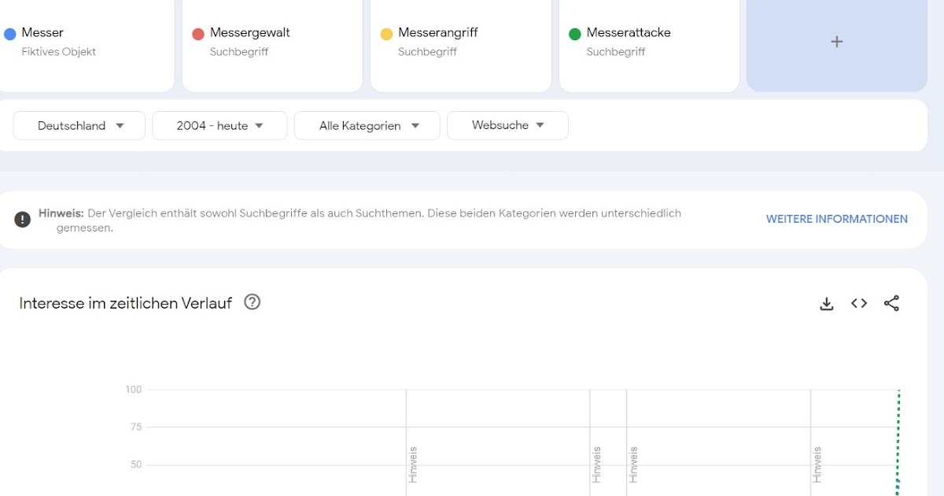This screenshot has height=496, width=944.
Task: Open help for Interesse im zeitlichen Verlauf
Action: point(252,302)
